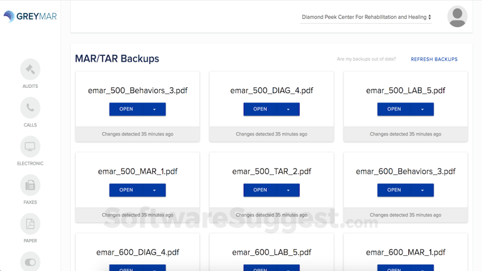Open the user profile avatar
This screenshot has width=482, height=271.
[457, 17]
